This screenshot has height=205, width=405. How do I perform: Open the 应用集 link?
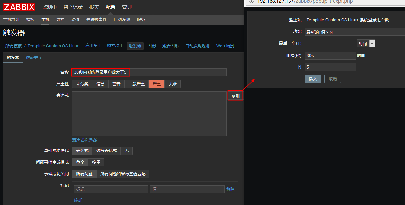(x=91, y=46)
